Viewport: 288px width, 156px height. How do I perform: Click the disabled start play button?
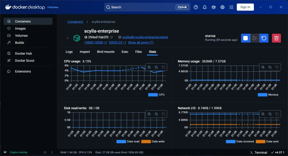click(255, 38)
